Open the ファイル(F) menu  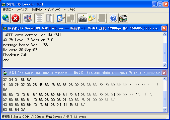tap(22, 10)
